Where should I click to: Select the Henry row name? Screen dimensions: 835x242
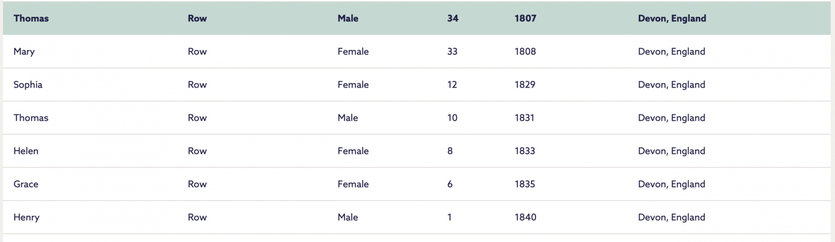click(27, 218)
